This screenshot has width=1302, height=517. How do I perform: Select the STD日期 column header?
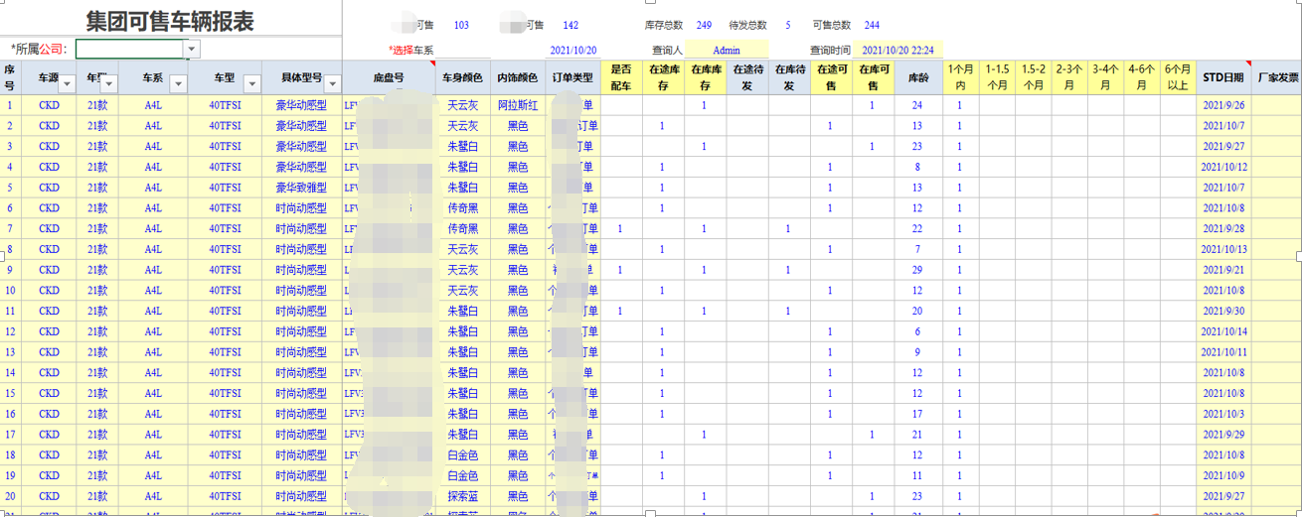(x=1222, y=77)
